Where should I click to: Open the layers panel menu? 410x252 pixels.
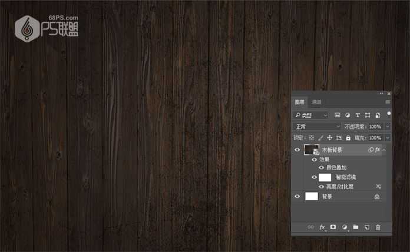[x=388, y=102]
